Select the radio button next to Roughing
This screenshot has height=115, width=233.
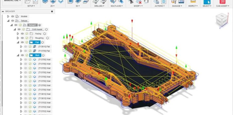tap(47, 38)
